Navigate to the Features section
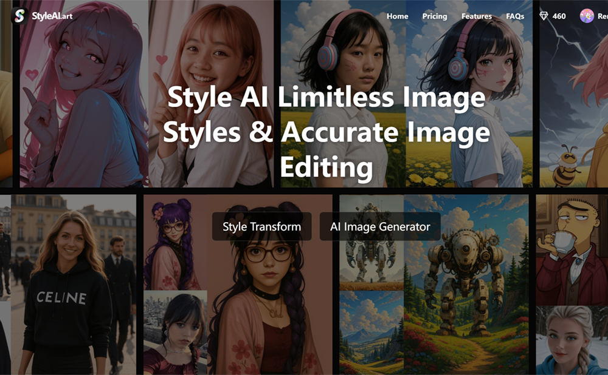 coord(476,16)
